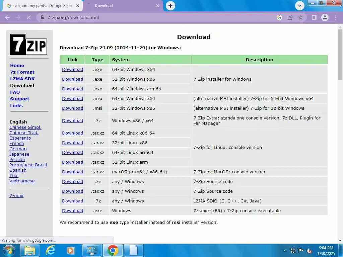
Task: Download 7-Zip Extra .7z for Windows x86 / x64
Action: coord(72,120)
